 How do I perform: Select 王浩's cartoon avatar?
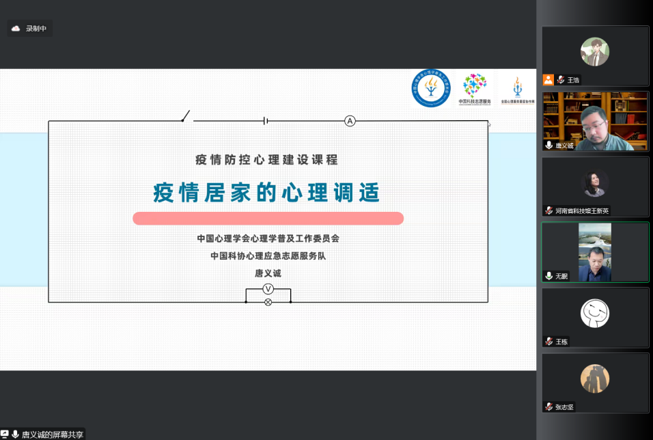[595, 52]
